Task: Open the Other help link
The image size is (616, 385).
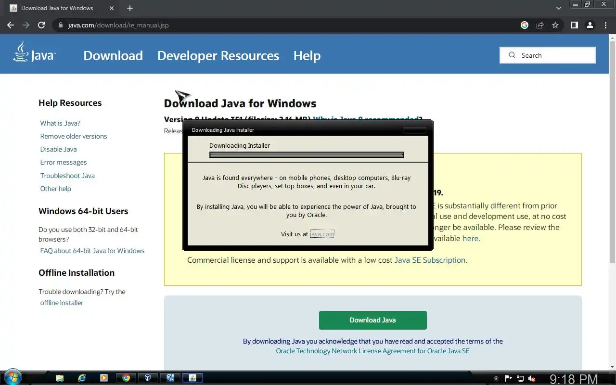Action: pyautogui.click(x=55, y=189)
